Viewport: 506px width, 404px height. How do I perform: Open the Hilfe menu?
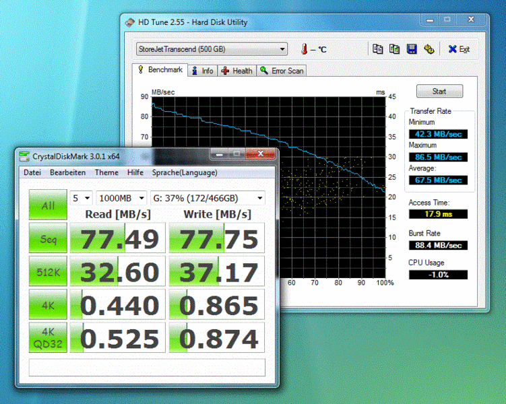click(x=135, y=172)
